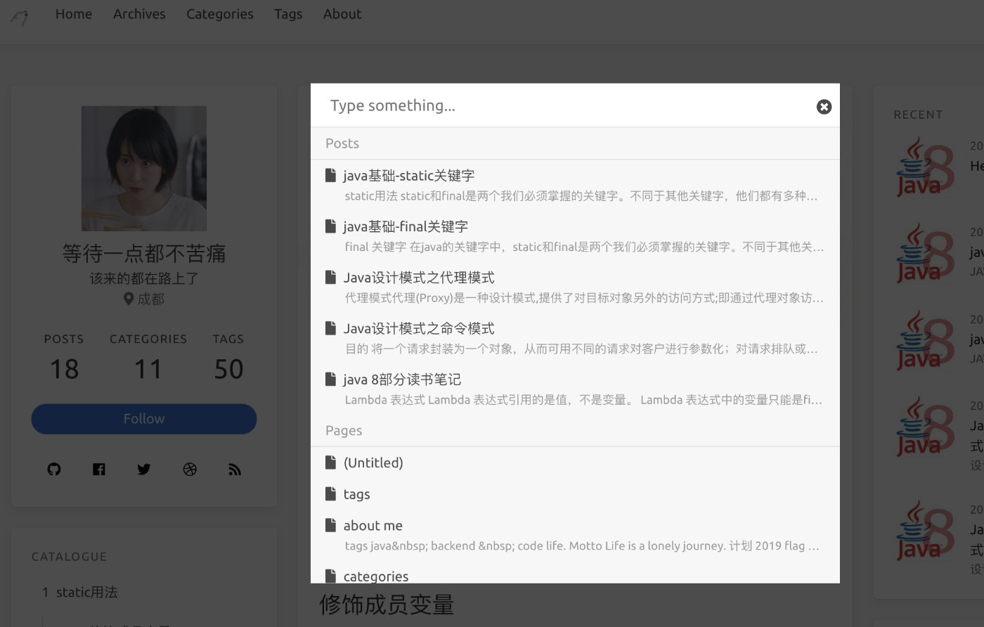Image resolution: width=984 pixels, height=627 pixels.
Task: Click the file icon beside tags page
Action: [330, 494]
